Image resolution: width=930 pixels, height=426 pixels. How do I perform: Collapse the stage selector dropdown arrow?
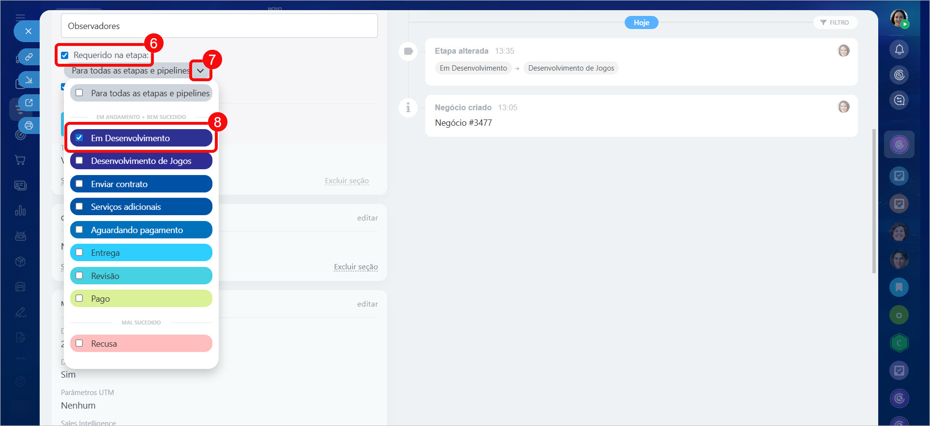(200, 71)
